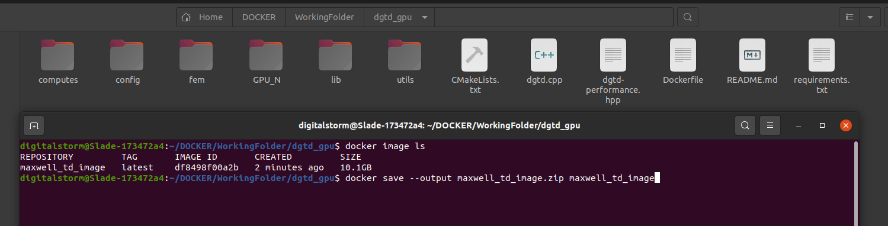
Task: Expand the dgtd_gpu path dropdown arrow
Action: pyautogui.click(x=425, y=17)
